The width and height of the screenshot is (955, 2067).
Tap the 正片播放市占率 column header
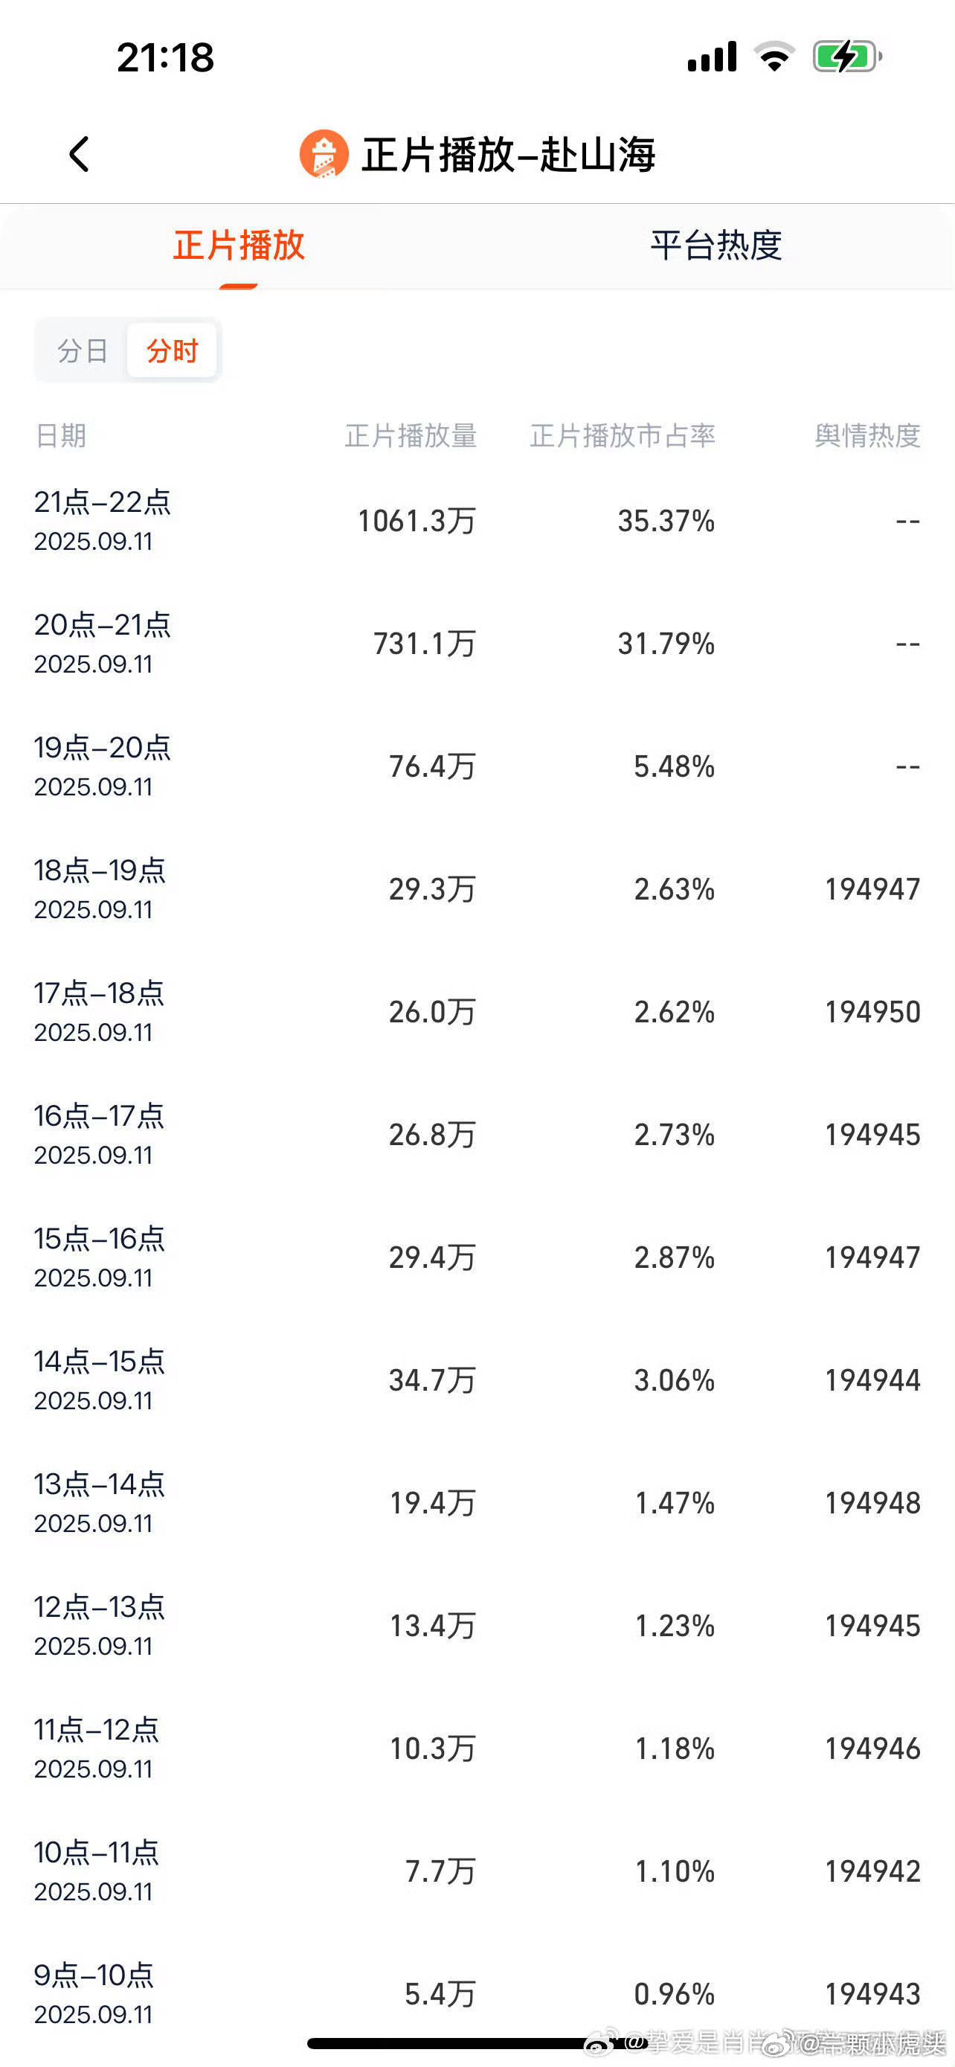pyautogui.click(x=623, y=436)
